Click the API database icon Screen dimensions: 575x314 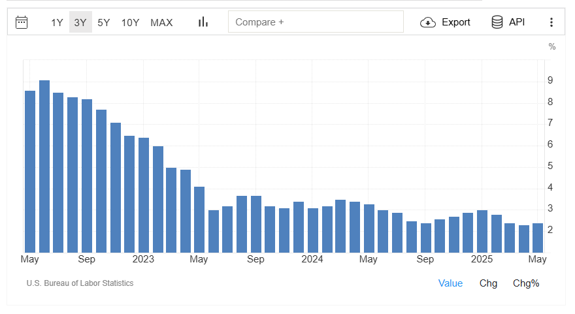click(497, 22)
